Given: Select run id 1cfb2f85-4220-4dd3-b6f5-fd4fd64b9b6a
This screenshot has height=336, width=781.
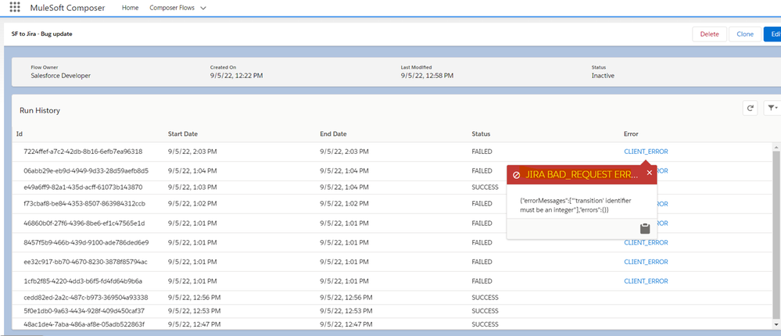Looking at the screenshot, I should click(83, 281).
